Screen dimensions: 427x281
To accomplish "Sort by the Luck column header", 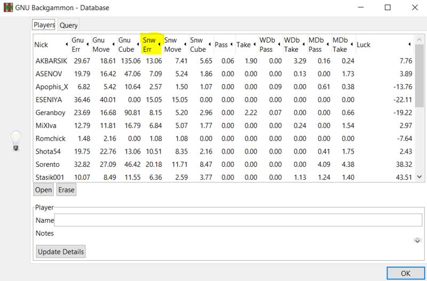I will click(384, 45).
